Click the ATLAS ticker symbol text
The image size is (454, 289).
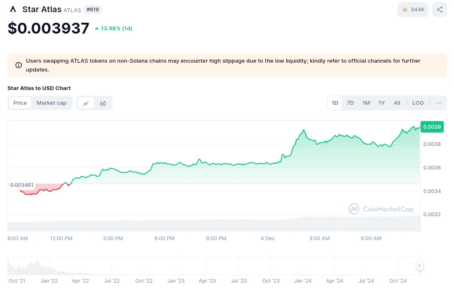pos(72,10)
